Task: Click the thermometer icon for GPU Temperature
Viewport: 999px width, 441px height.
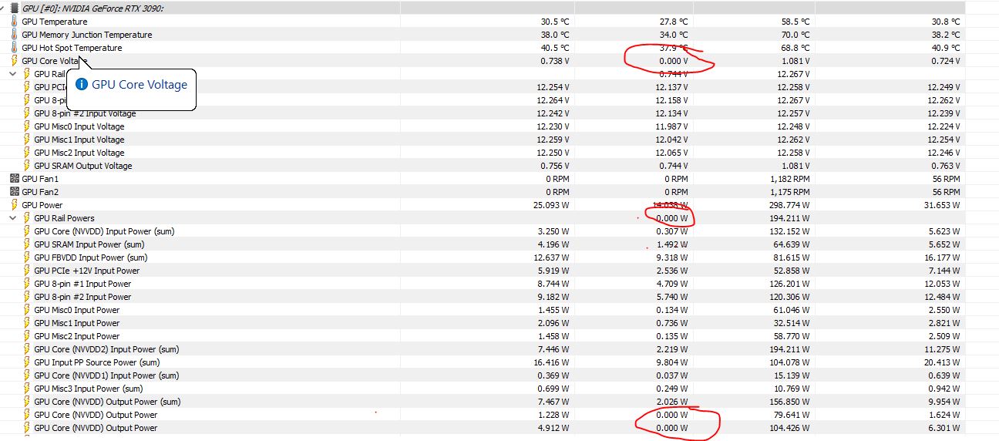Action: click(x=15, y=22)
